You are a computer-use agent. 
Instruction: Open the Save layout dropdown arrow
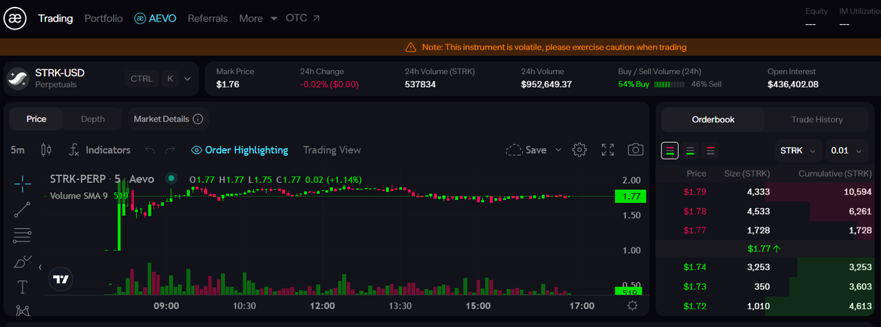point(558,150)
